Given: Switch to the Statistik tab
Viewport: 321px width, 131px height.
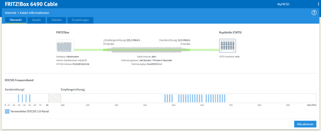Looking at the screenshot, I should point(57,20).
